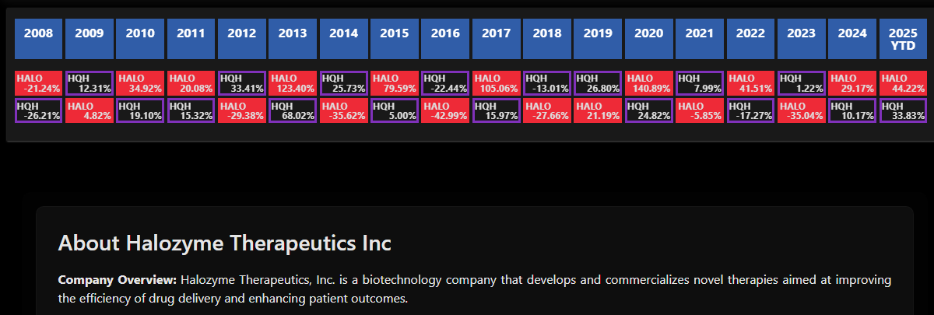
Task: Select HQH 26.80% cell in 2019
Action: point(598,83)
